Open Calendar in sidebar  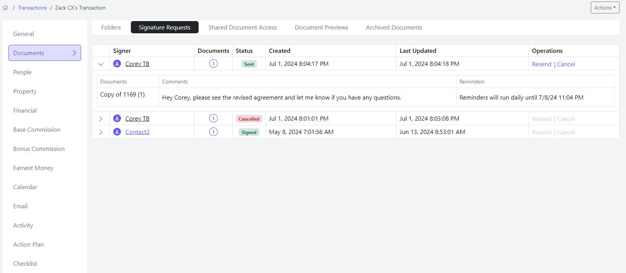click(25, 187)
